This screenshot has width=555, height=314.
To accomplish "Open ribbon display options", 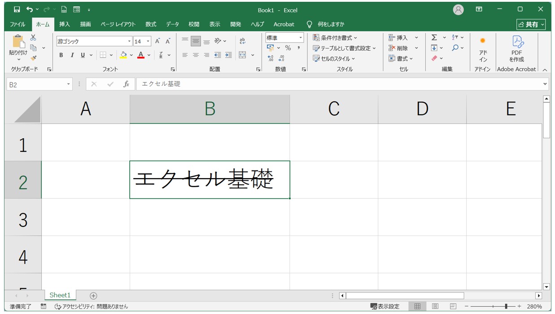I will point(479,9).
